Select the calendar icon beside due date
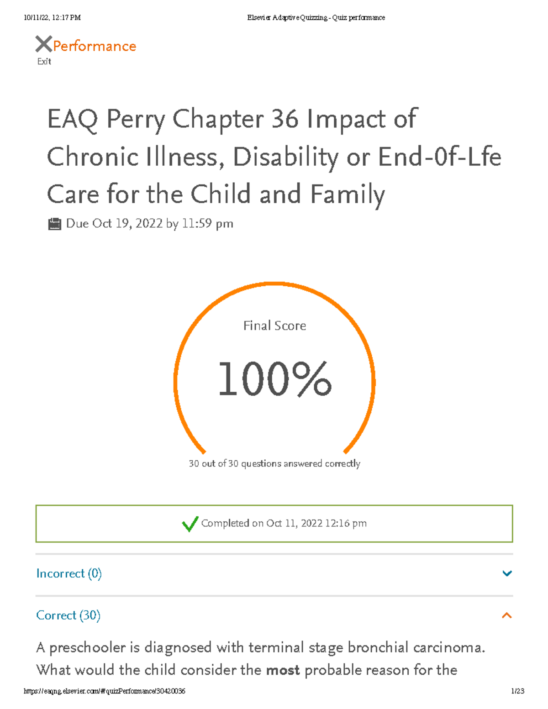Screen dimensions: 548x709 [x=54, y=223]
